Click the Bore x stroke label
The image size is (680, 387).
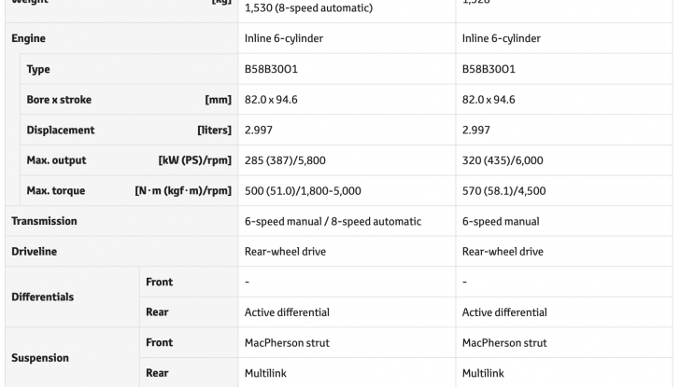coord(59,100)
